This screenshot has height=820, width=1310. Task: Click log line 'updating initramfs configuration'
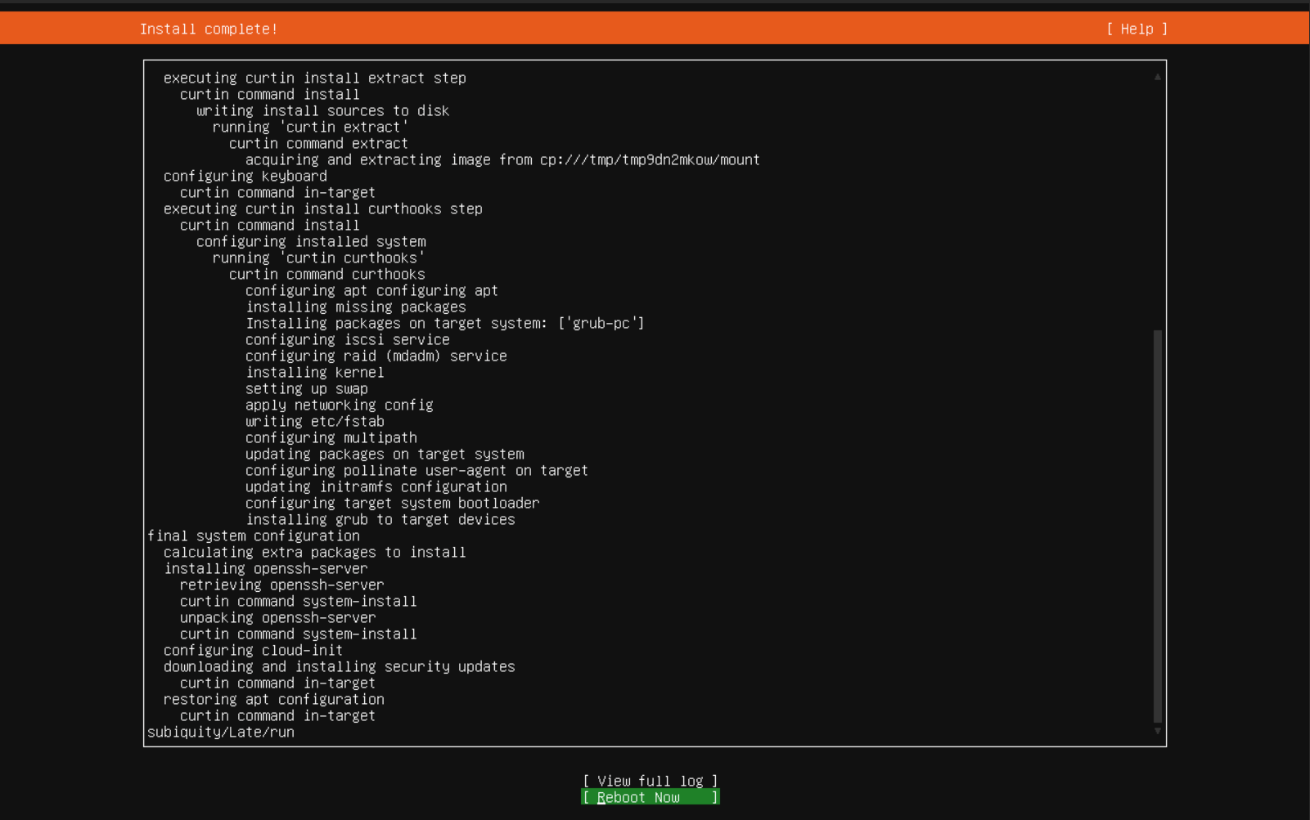[x=376, y=486]
